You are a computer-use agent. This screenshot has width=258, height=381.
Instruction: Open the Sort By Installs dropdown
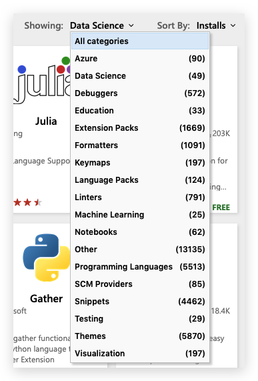click(x=216, y=25)
